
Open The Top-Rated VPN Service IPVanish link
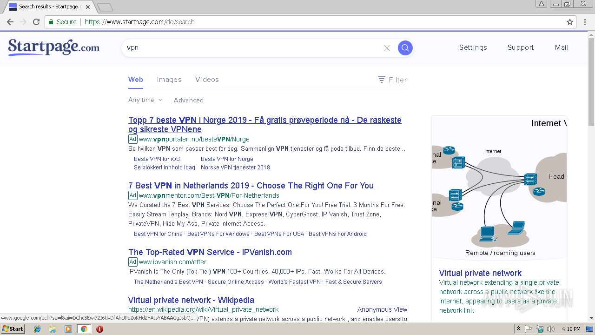(210, 252)
